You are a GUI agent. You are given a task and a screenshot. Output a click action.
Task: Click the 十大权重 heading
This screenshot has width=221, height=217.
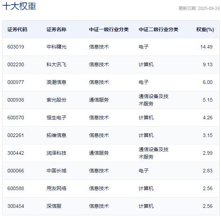point(19,6)
